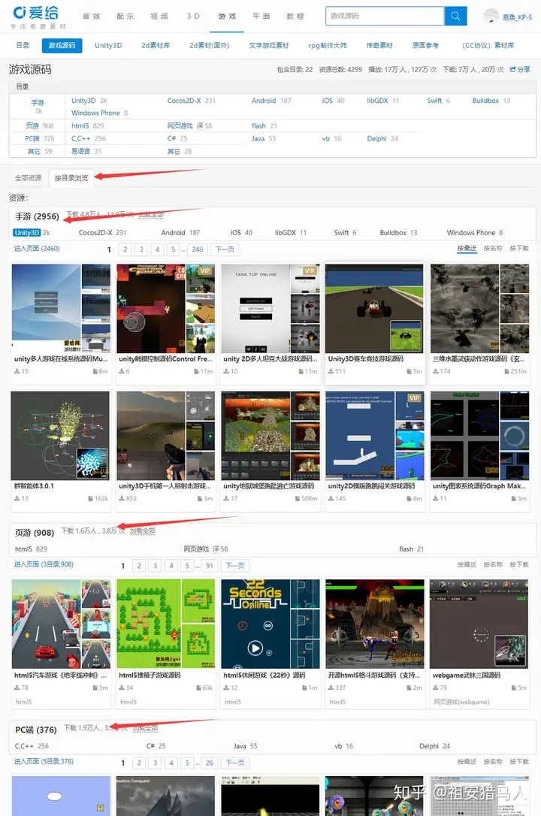Switch to the 按目录浏览 tab
Viewport: 541px width, 816px height.
pyautogui.click(x=71, y=178)
